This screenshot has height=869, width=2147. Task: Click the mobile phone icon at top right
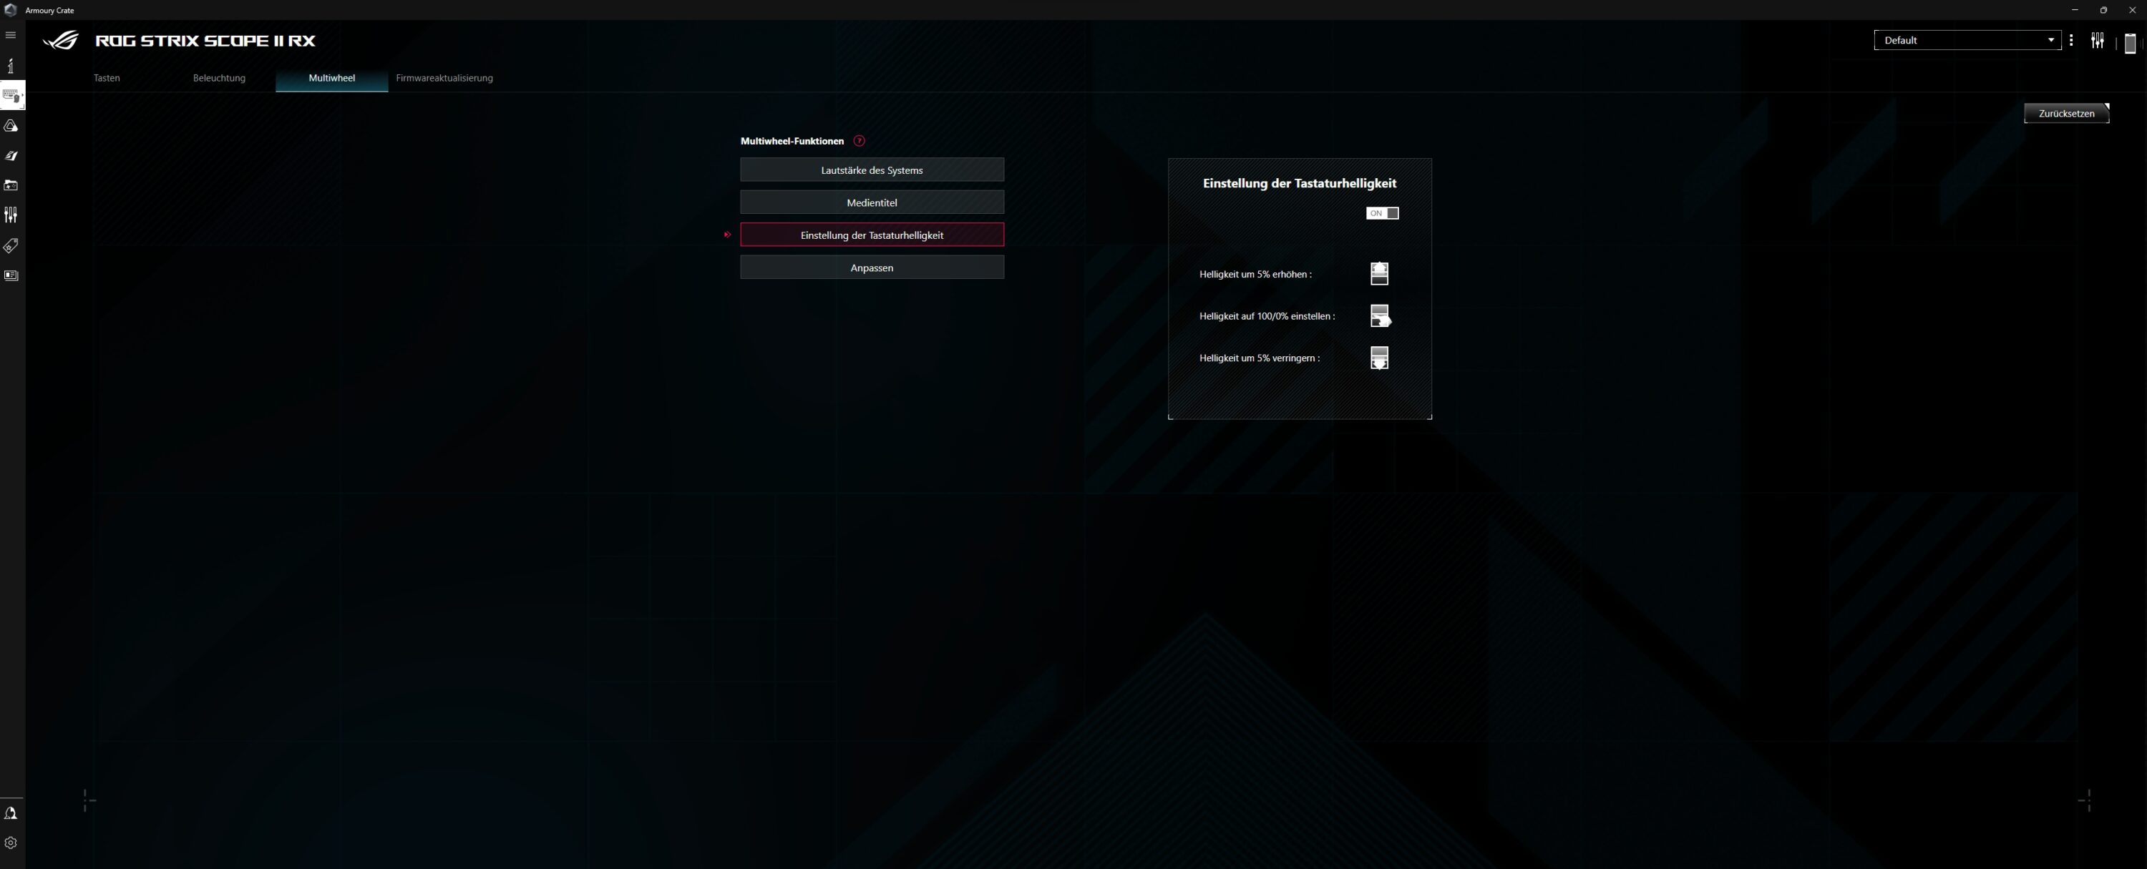coord(2130,42)
